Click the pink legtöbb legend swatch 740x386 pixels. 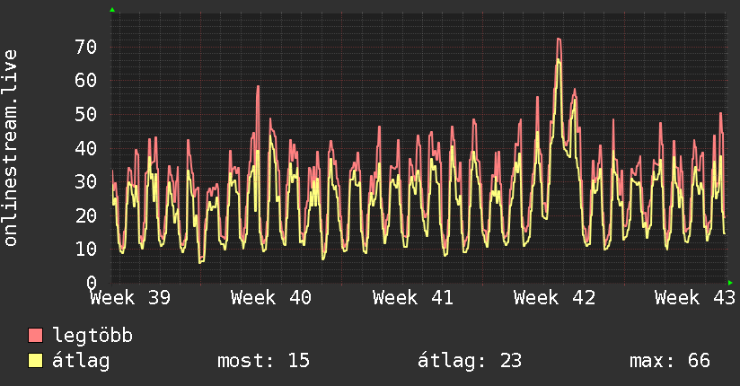tap(35, 336)
